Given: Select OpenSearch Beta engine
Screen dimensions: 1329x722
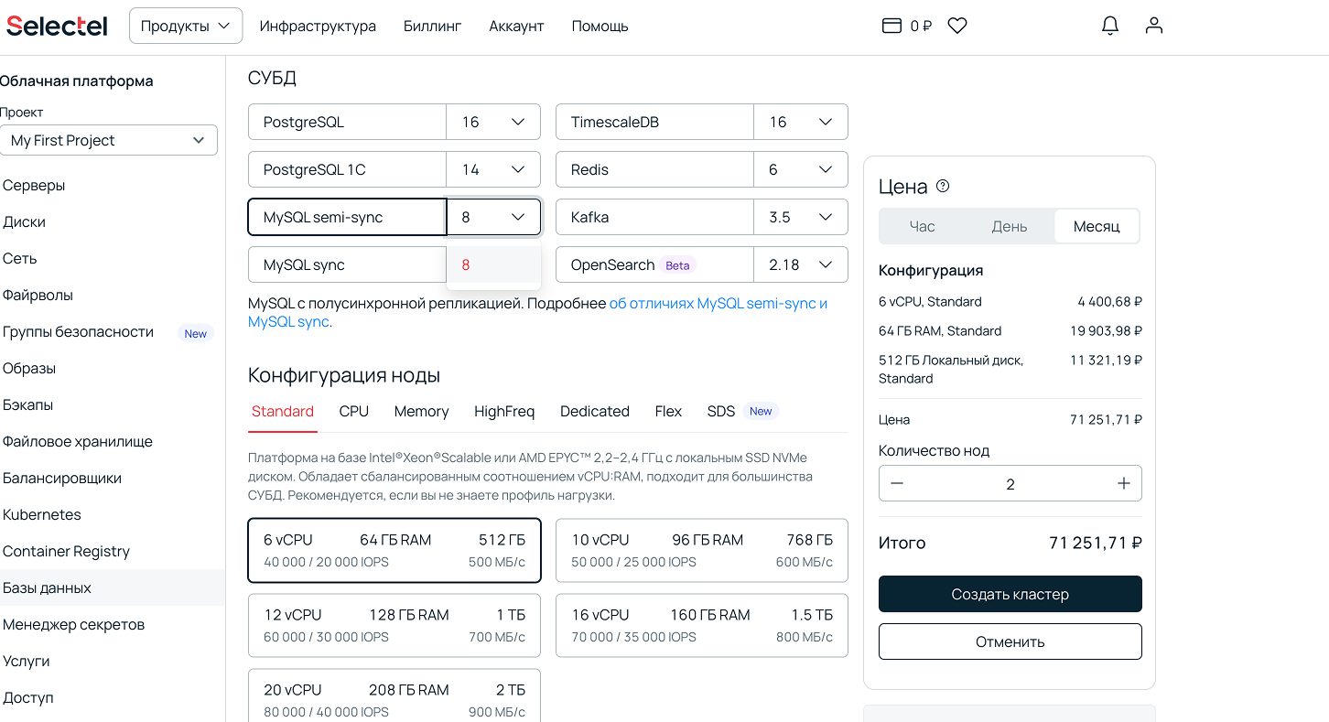Looking at the screenshot, I should pos(654,264).
